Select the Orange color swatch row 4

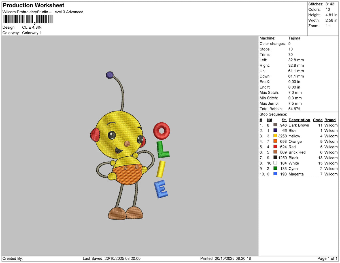point(275,141)
